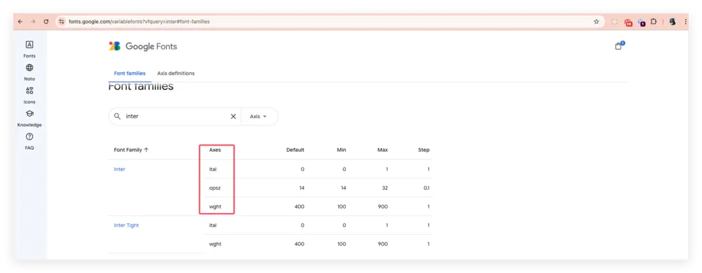Click Inter Tight wght Max value 900
This screenshot has width=702, height=273.
click(383, 244)
